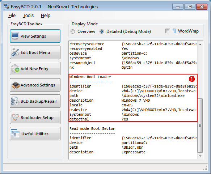211x174 pixels.
Task: Open Bootloader Setup
Action: [x=35, y=118]
